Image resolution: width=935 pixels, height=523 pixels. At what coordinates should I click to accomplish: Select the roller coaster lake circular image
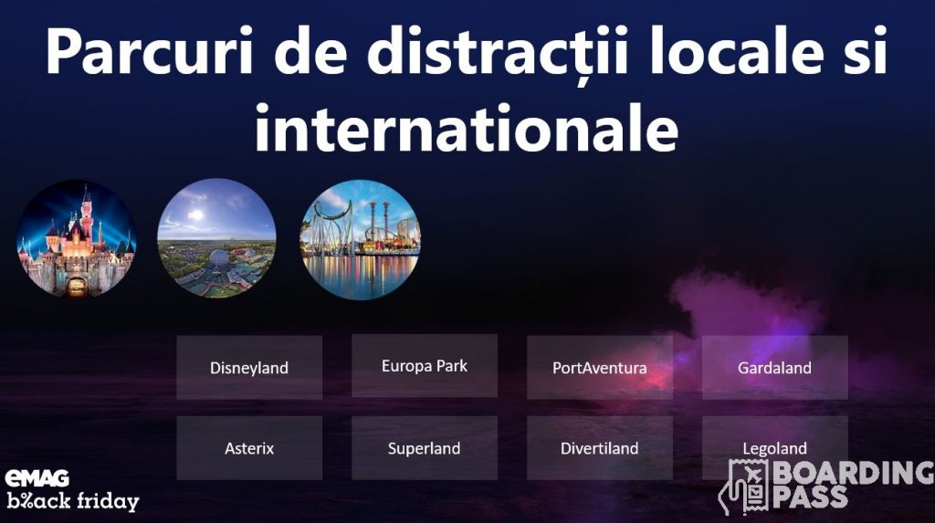coord(360,239)
